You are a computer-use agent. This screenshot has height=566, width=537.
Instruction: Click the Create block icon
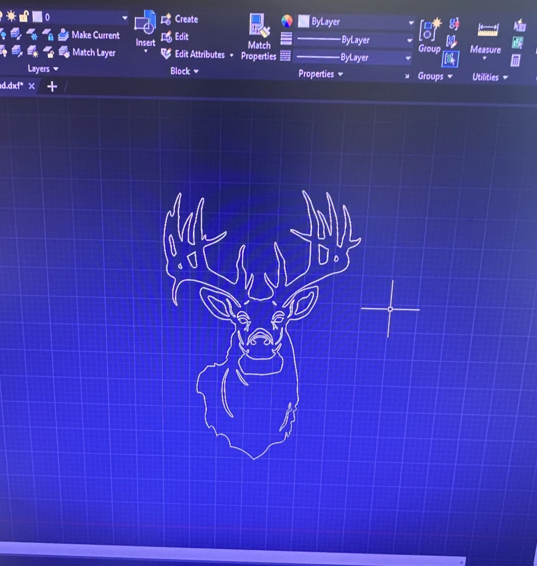click(166, 19)
